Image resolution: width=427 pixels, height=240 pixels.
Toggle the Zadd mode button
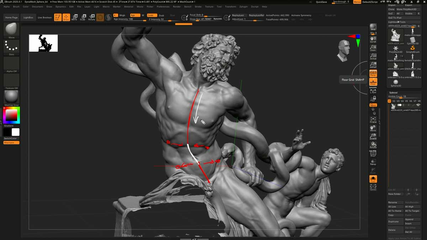pos(151,15)
